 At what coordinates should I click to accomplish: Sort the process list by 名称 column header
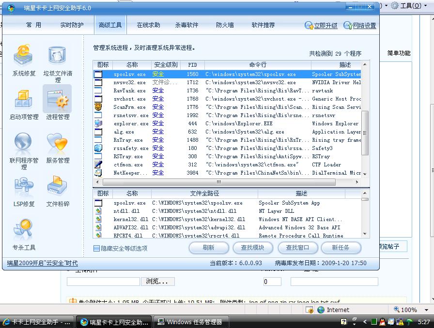tap(132, 65)
